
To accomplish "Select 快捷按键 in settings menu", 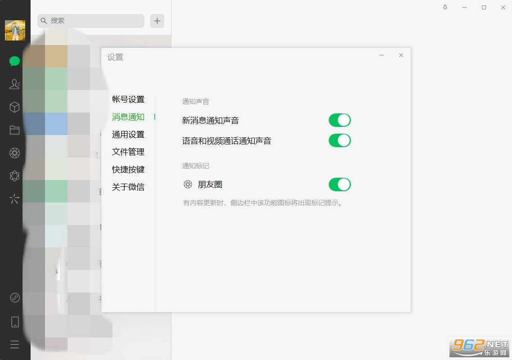I will pos(128,170).
